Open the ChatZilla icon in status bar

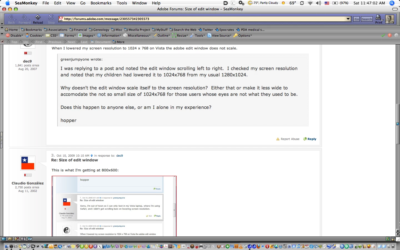point(30,239)
